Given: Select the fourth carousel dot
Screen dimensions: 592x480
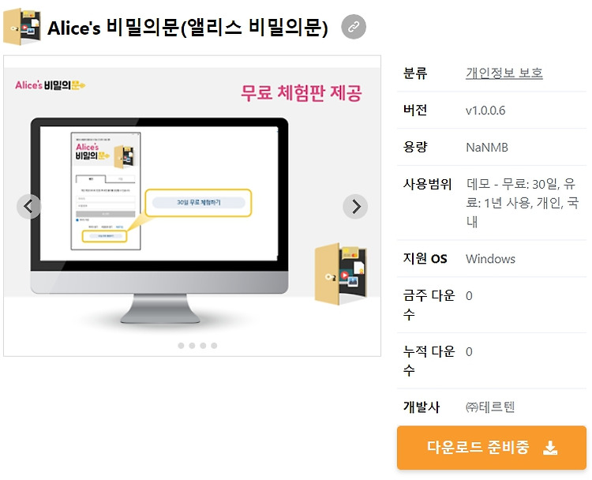Looking at the screenshot, I should (214, 346).
